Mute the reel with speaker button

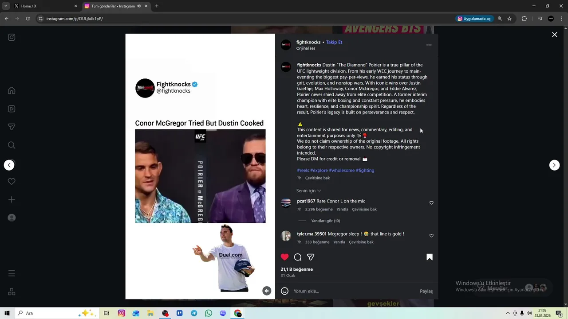coord(267,291)
